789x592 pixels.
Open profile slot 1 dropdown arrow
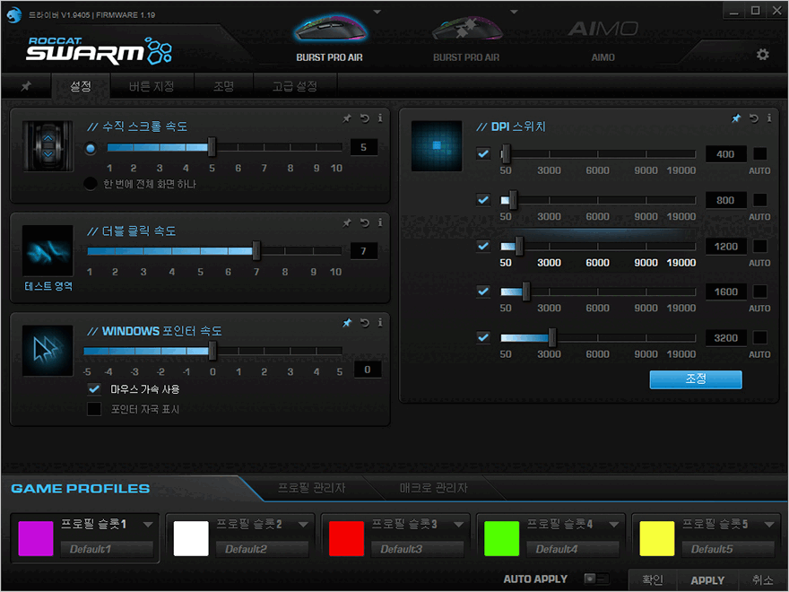pos(147,525)
